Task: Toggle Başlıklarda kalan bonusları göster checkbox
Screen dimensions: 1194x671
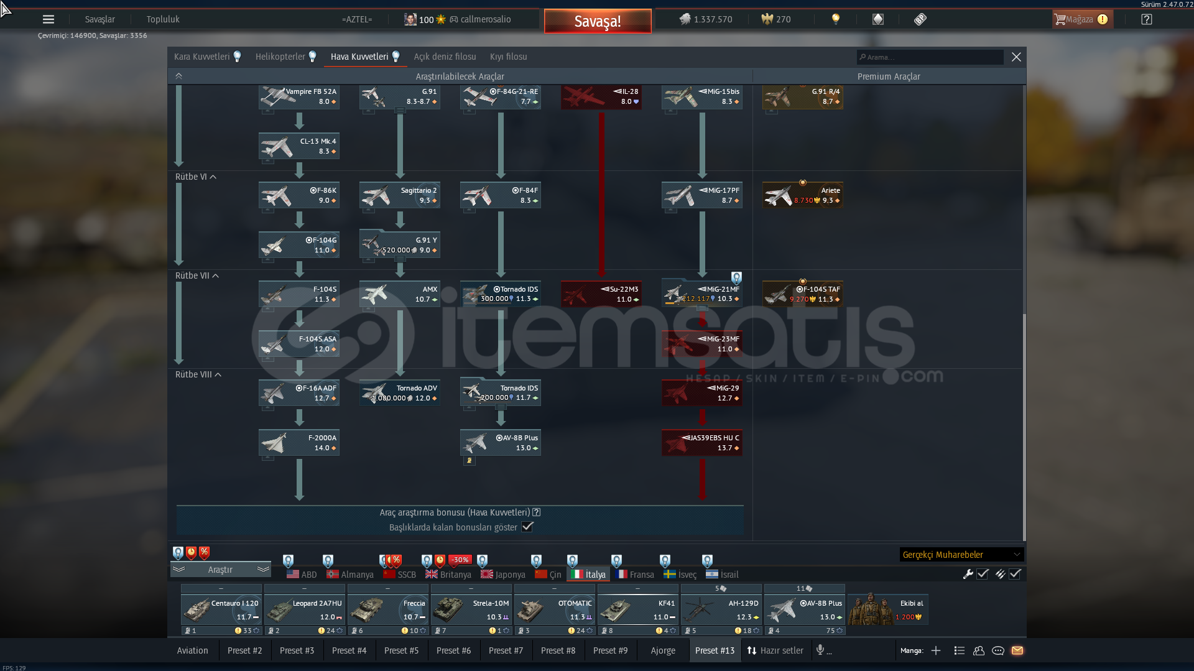Action: [527, 527]
